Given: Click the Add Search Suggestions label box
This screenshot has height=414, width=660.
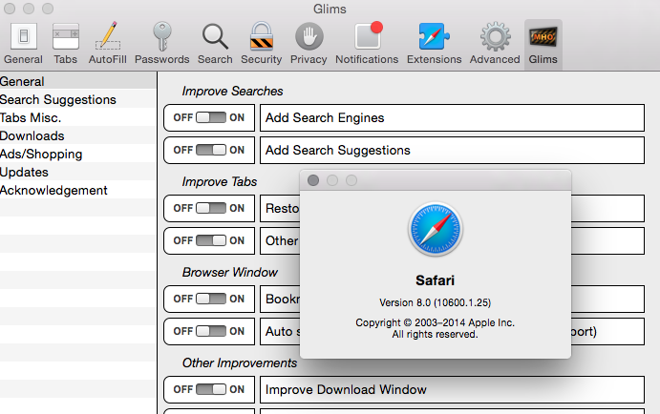Looking at the screenshot, I should click(x=452, y=150).
